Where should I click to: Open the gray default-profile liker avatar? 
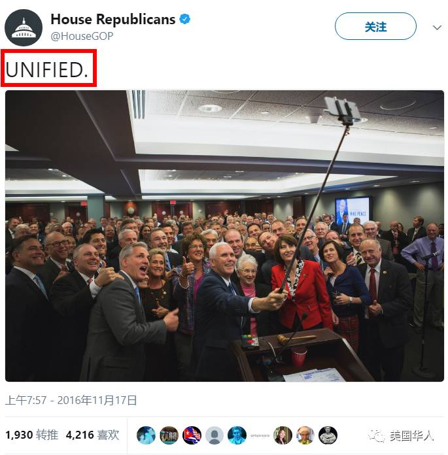pos(215,435)
